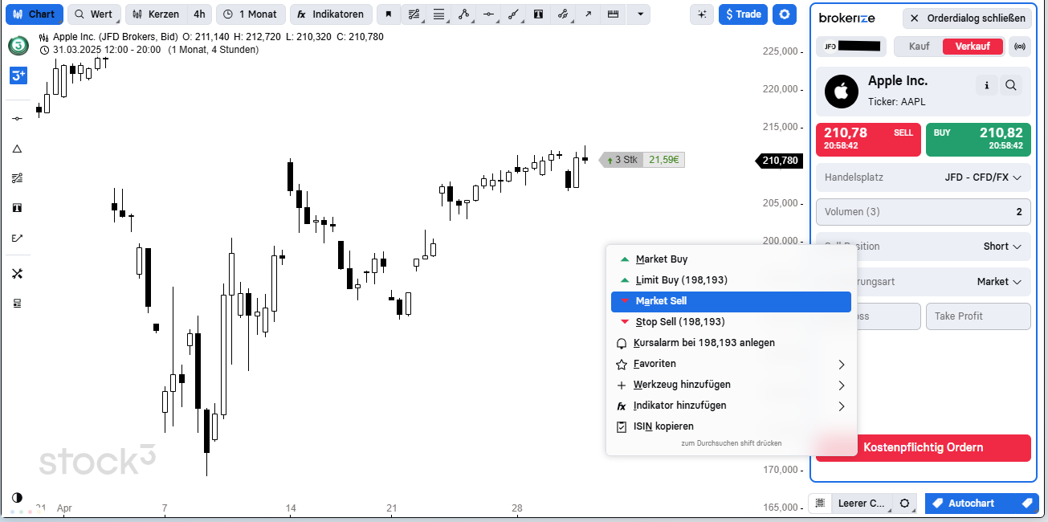
Task: Open the sparkle AI icon button
Action: (x=702, y=14)
